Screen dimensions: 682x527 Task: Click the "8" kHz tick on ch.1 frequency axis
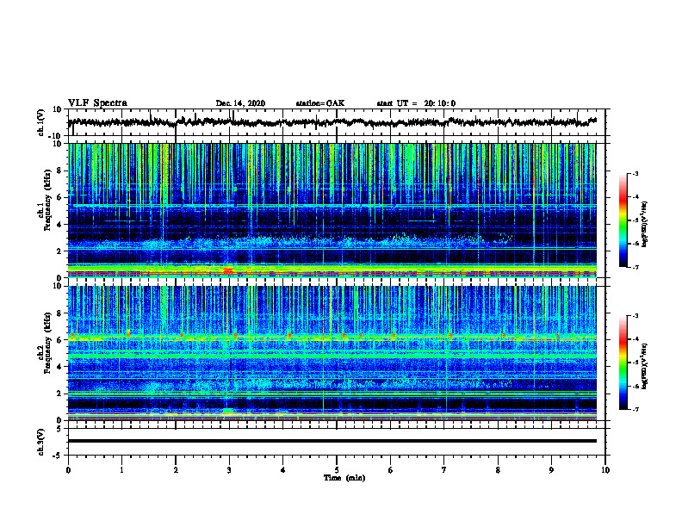point(59,170)
